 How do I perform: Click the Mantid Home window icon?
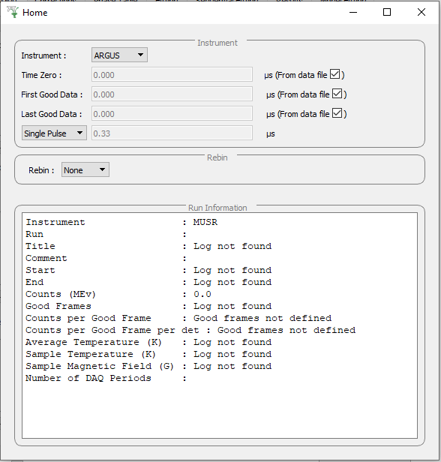point(13,12)
